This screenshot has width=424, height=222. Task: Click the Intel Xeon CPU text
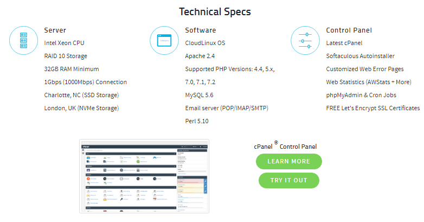pyautogui.click(x=64, y=43)
